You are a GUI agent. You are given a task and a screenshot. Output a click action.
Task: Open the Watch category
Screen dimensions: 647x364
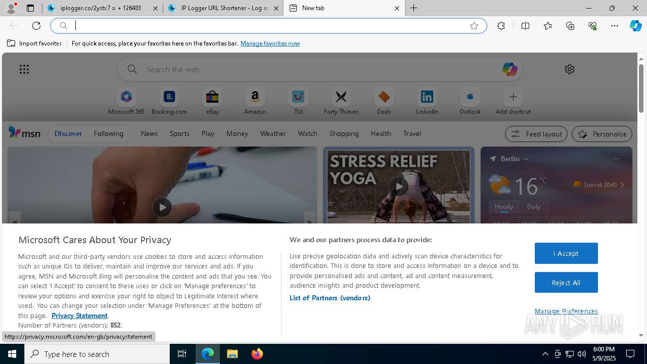tap(308, 133)
